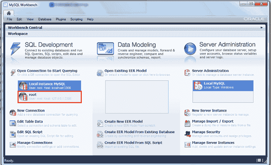Open the Scripting menu
271x165 pixels.
click(76, 19)
